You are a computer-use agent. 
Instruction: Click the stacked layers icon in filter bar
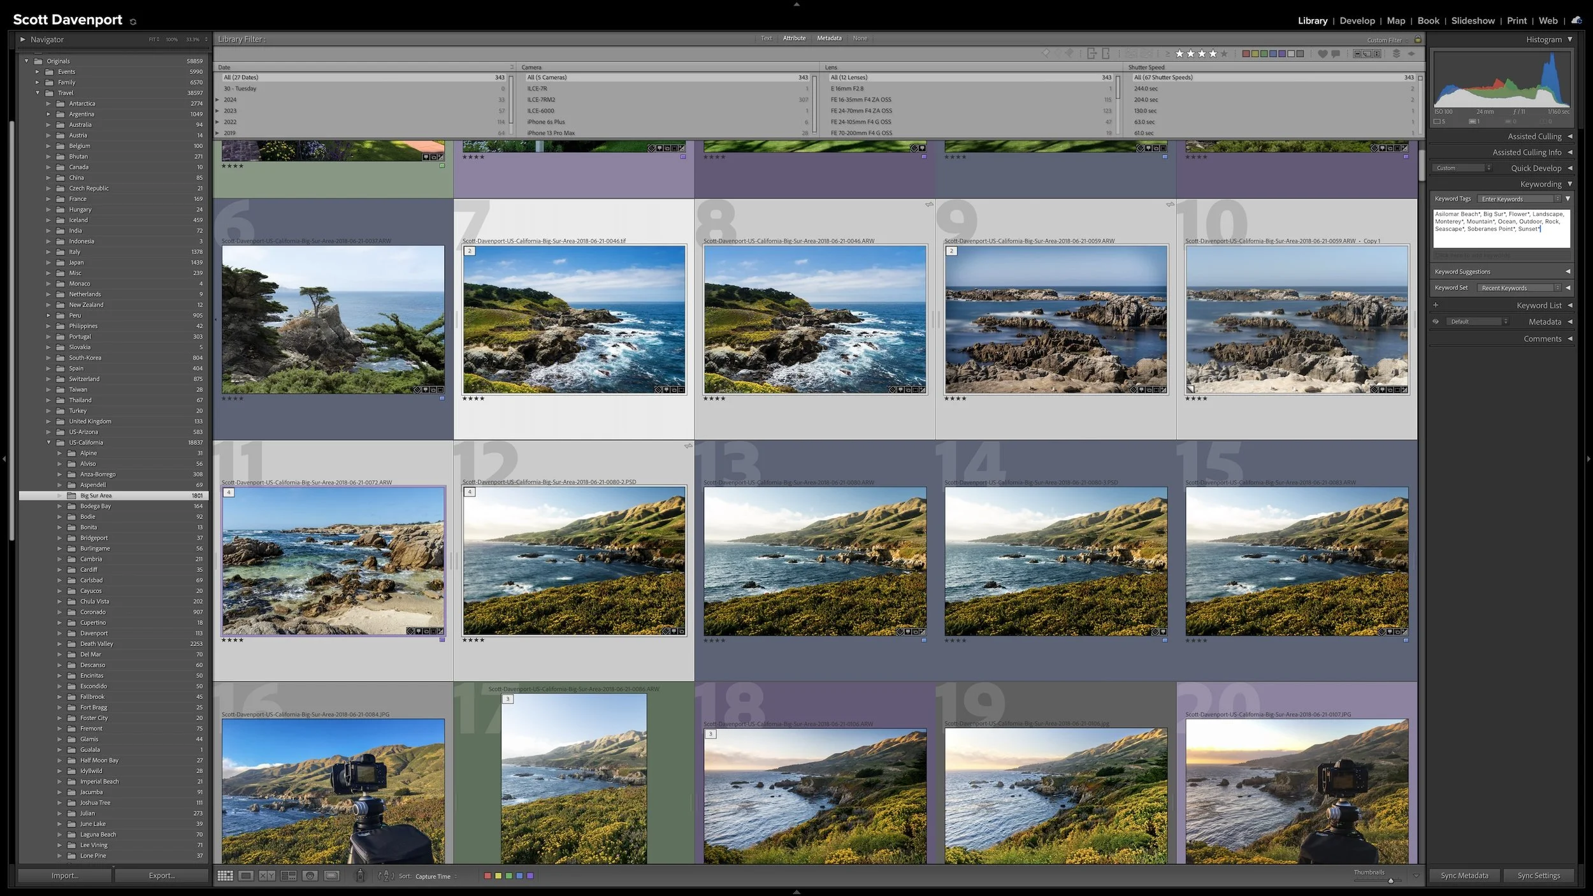click(1396, 54)
